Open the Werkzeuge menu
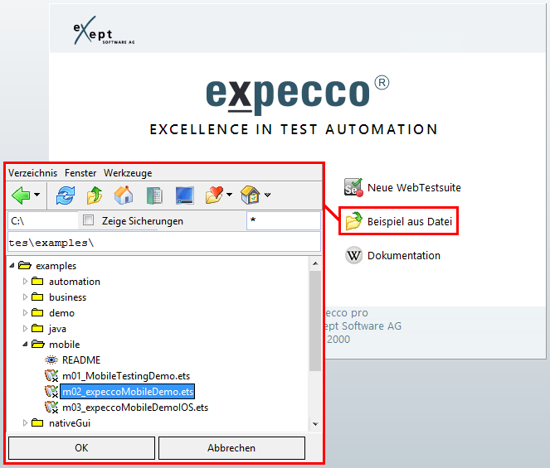The width and height of the screenshot is (550, 468). tap(128, 173)
